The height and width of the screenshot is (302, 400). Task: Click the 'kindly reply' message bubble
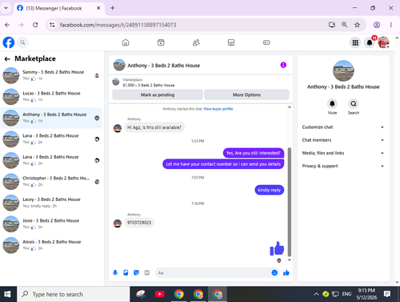tap(270, 190)
